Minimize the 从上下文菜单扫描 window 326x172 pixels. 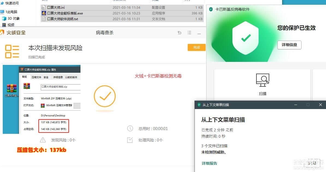point(295,105)
